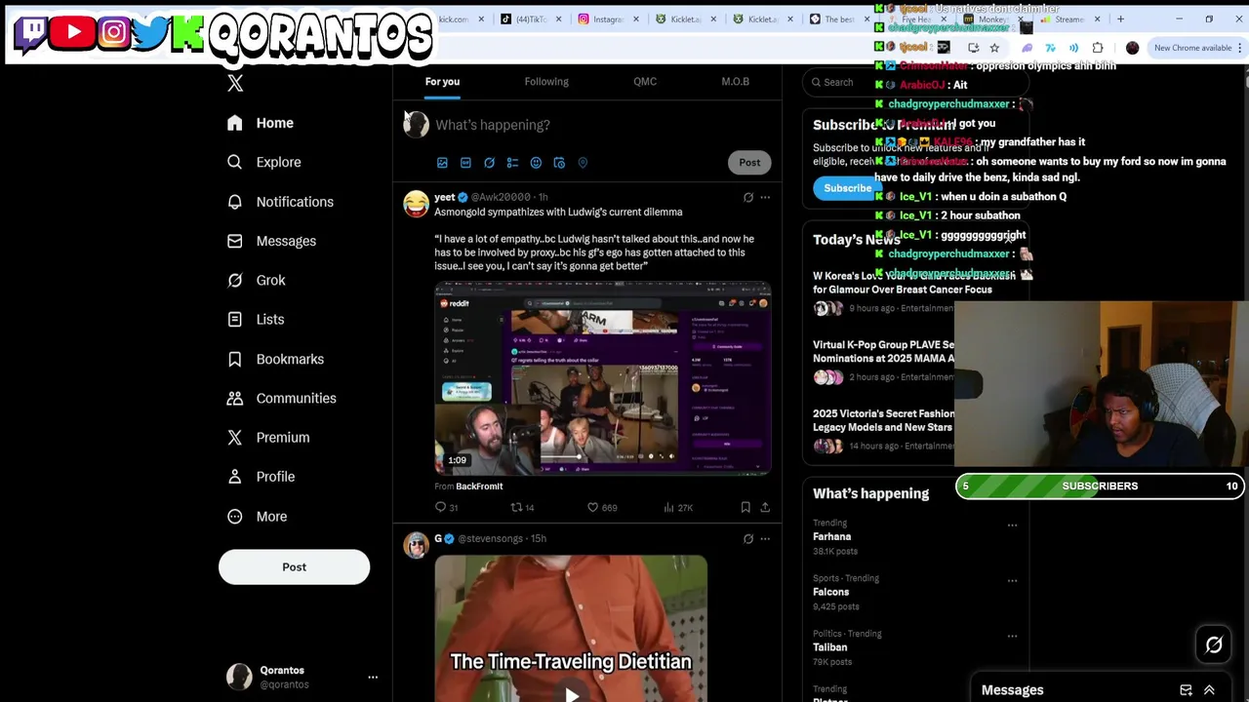Viewport: 1249px width, 702px height.
Task: Open Notifications from the sidebar
Action: click(x=281, y=202)
